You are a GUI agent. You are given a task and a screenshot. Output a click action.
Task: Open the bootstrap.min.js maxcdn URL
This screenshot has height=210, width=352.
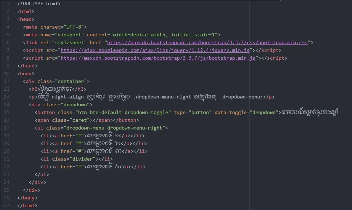click(x=158, y=58)
